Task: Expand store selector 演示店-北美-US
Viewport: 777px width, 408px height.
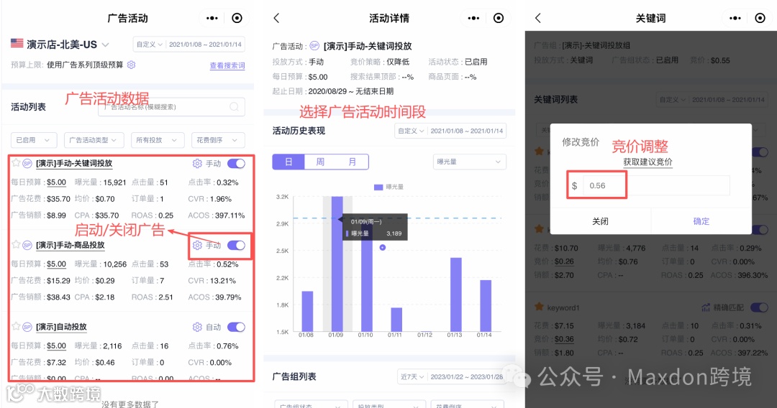Action: (x=106, y=45)
